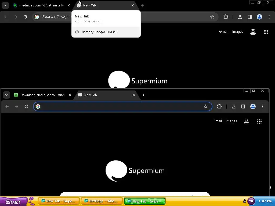This screenshot has width=275, height=206.
Task: Click the 1:07 PM clock
Action: (x=265, y=201)
